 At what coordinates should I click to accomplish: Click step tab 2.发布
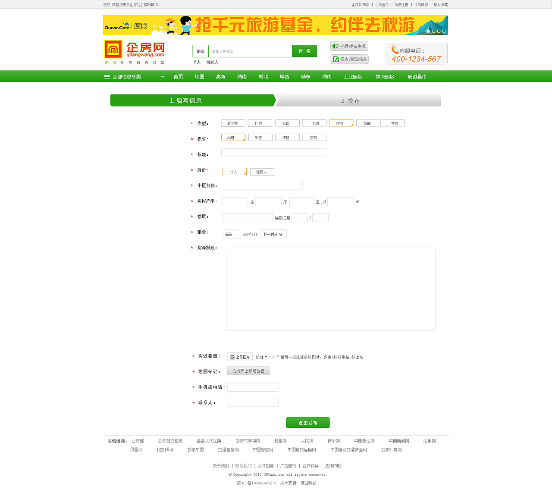coord(358,100)
